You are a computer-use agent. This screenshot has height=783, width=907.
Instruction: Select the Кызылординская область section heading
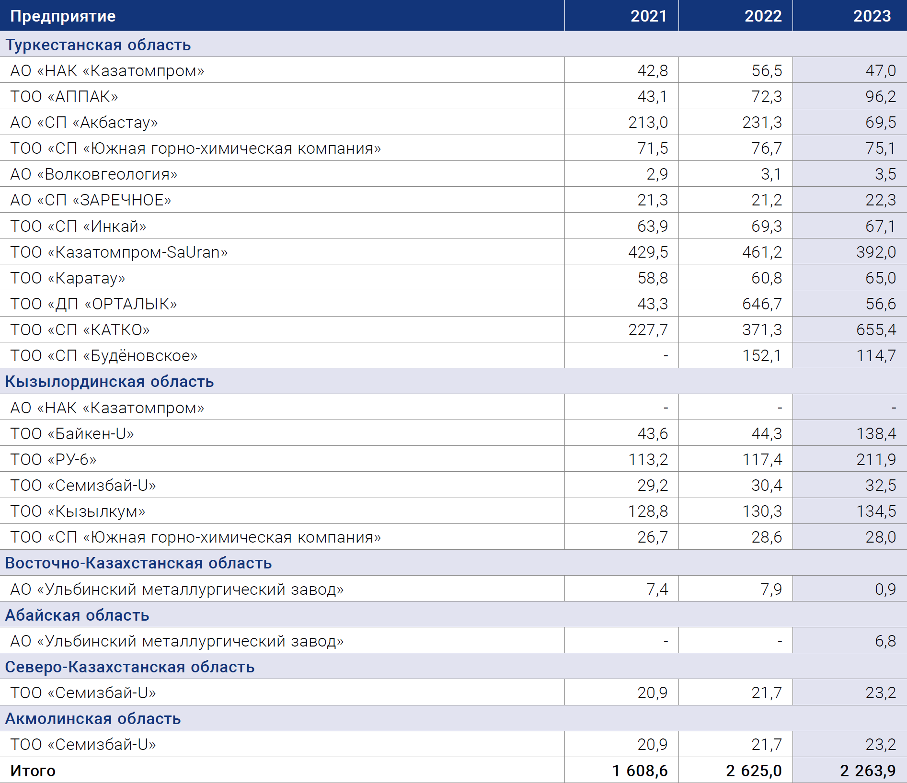click(109, 381)
